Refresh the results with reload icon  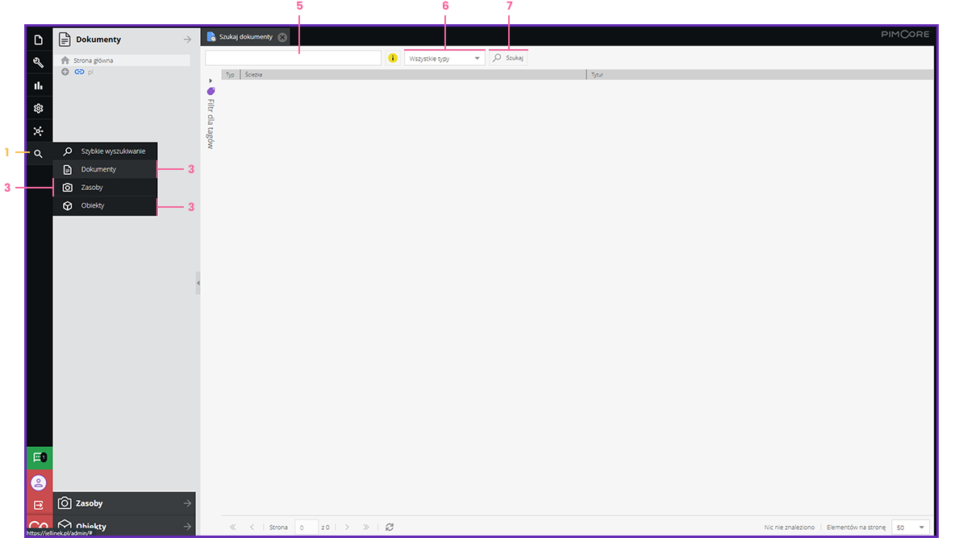coord(390,527)
